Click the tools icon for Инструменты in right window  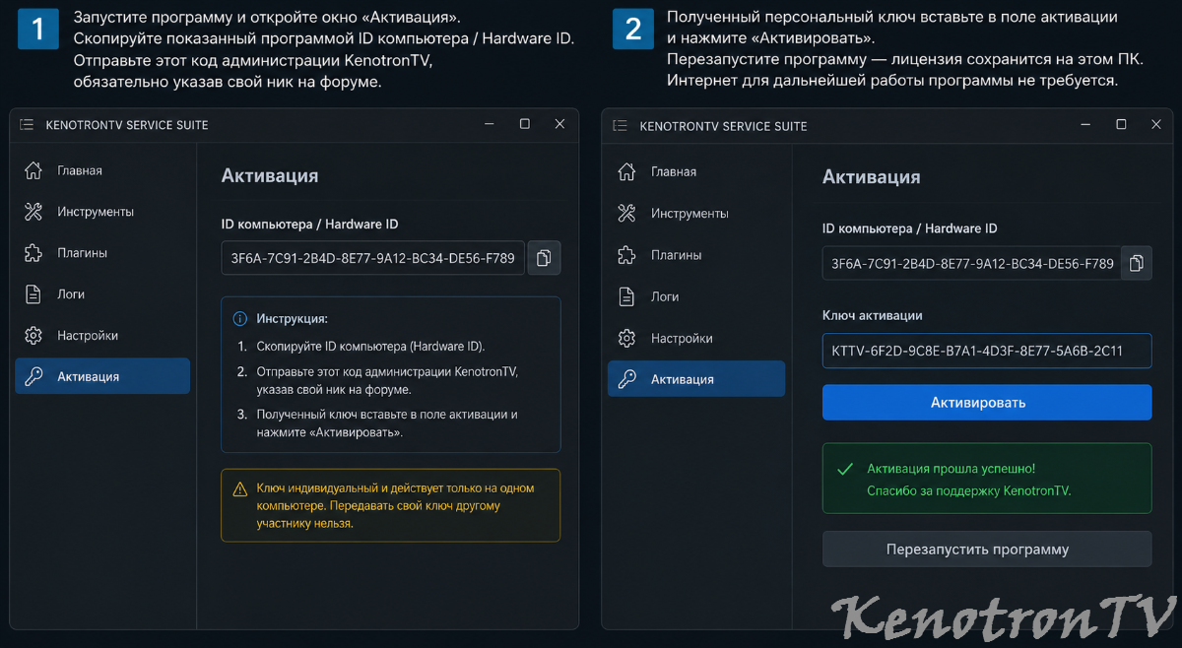(626, 213)
